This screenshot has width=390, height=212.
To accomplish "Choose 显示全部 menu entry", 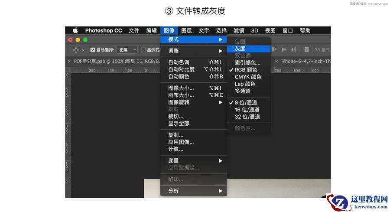I will tap(194, 124).
